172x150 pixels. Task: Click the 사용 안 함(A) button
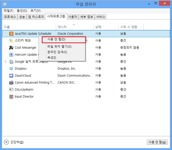pos(157,142)
